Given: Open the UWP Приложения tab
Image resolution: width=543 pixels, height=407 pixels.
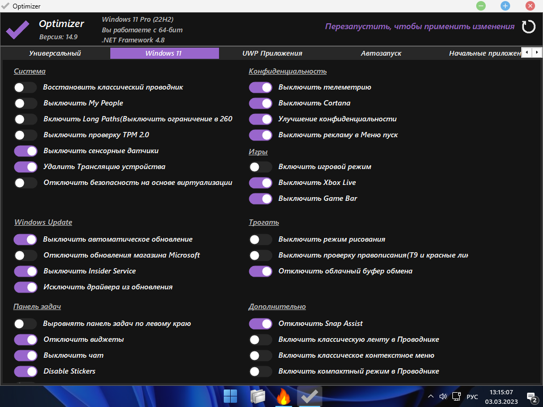Looking at the screenshot, I should (x=272, y=54).
